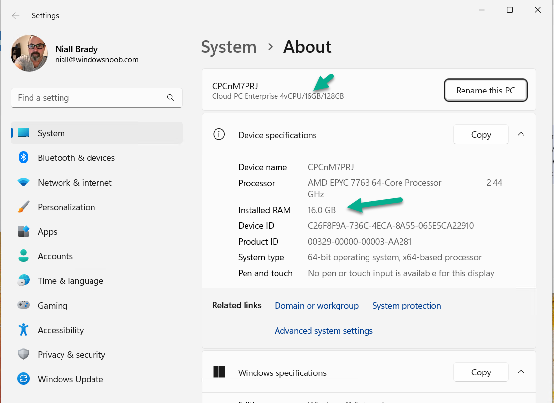Click the Bluetooth icon in sidebar
Viewport: 554px width, 403px height.
[23, 157]
